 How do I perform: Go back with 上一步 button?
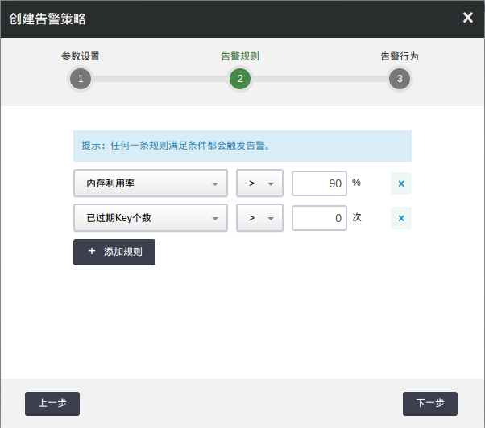[x=52, y=404]
